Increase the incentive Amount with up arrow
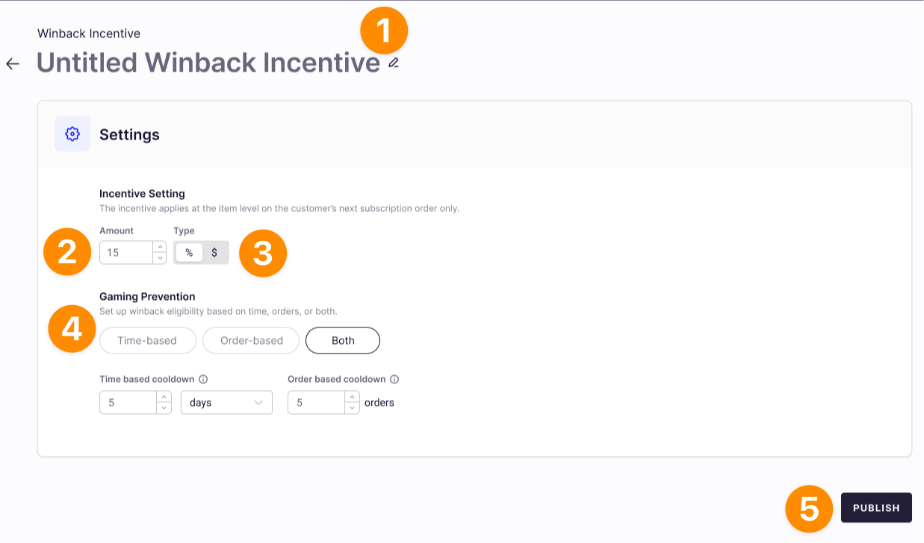Image resolution: width=924 pixels, height=543 pixels. (x=159, y=247)
